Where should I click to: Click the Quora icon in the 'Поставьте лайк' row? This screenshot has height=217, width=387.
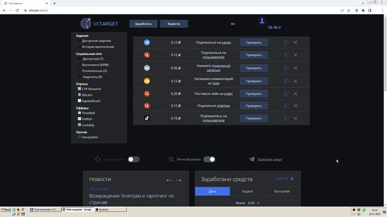tap(147, 93)
